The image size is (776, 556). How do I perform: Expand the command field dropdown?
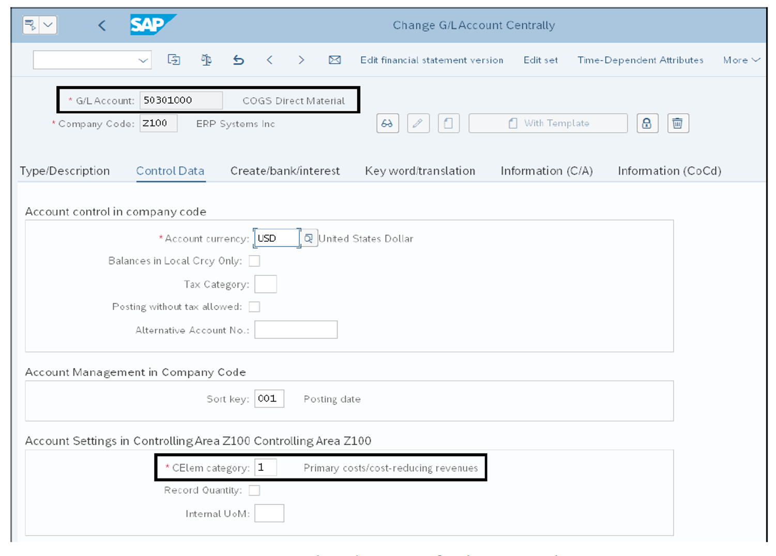tap(143, 60)
